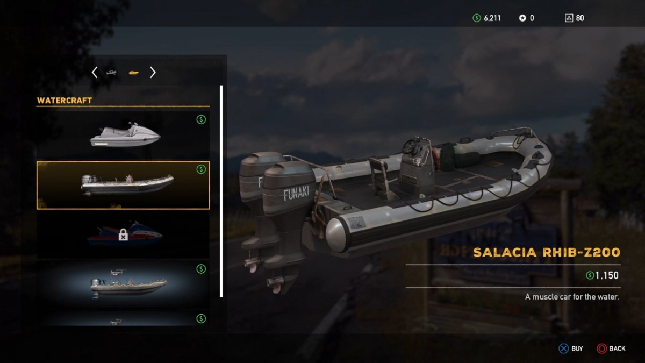Select the armed gunboat thumbnail

(x=128, y=283)
